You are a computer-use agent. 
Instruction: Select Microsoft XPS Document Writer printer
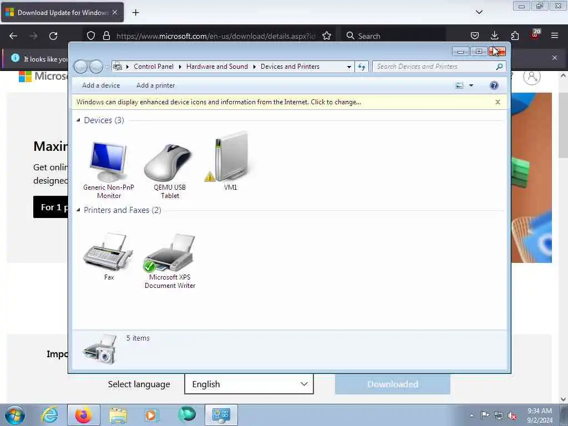pos(170,260)
